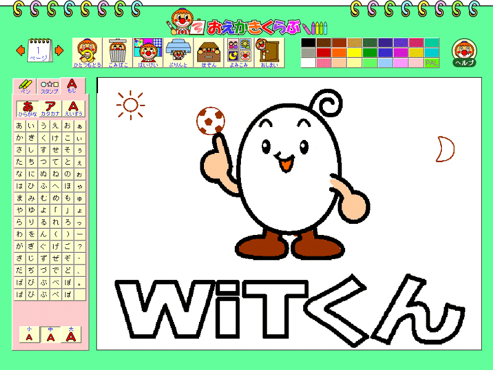The height and width of the screenshot is (370, 493).
Task: Select medium 中 text size
Action: pyautogui.click(x=51, y=334)
